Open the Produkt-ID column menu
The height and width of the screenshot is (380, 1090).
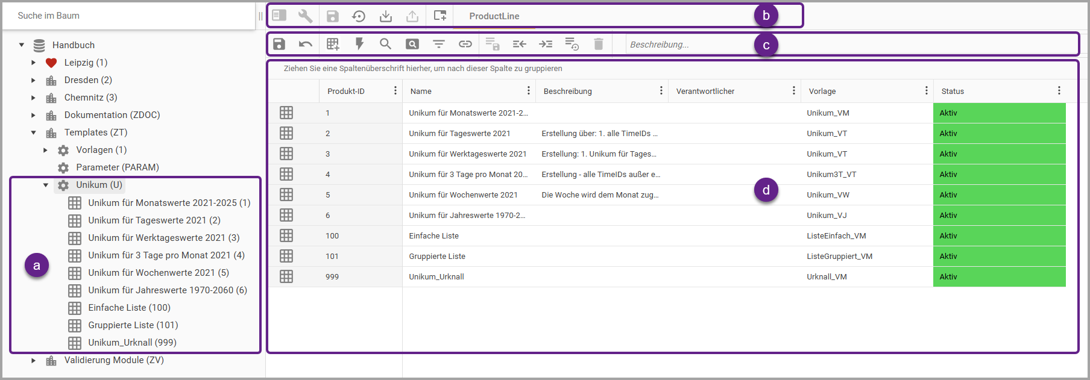click(x=395, y=91)
